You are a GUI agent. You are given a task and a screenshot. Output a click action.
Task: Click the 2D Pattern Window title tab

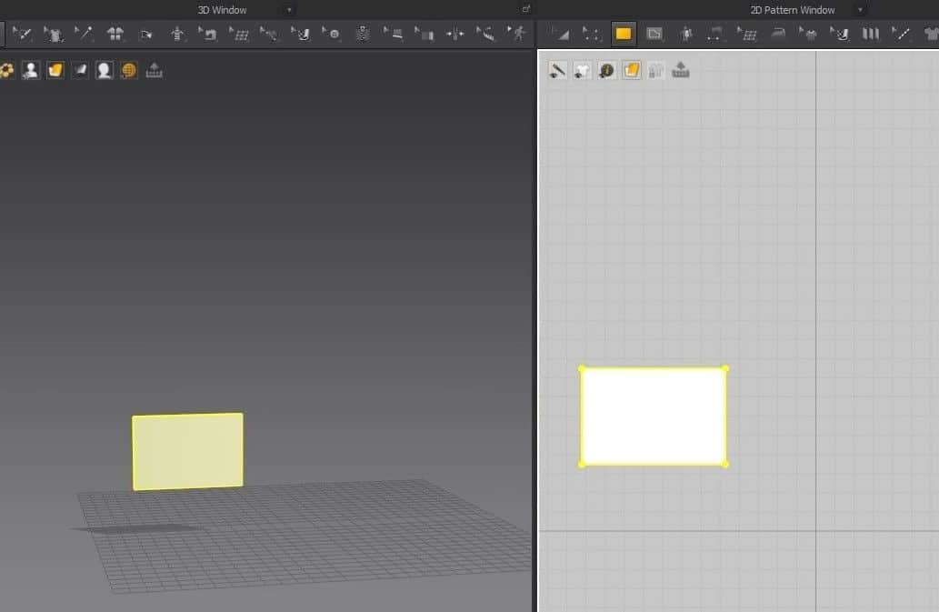pyautogui.click(x=793, y=10)
